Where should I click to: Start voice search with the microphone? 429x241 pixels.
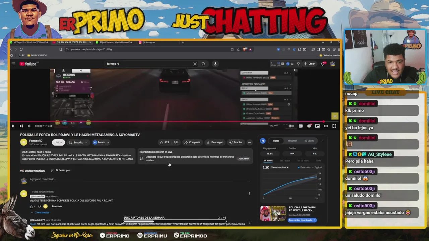tap(215, 64)
